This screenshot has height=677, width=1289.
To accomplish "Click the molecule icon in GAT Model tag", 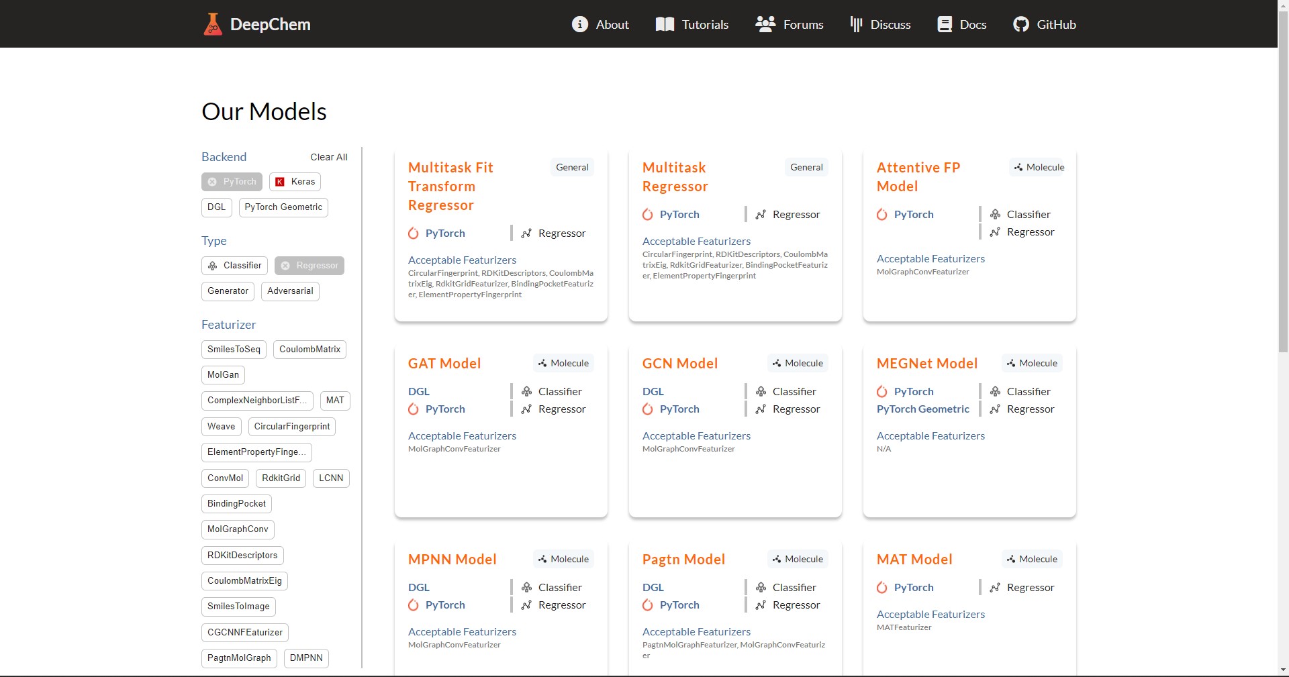I will point(542,363).
